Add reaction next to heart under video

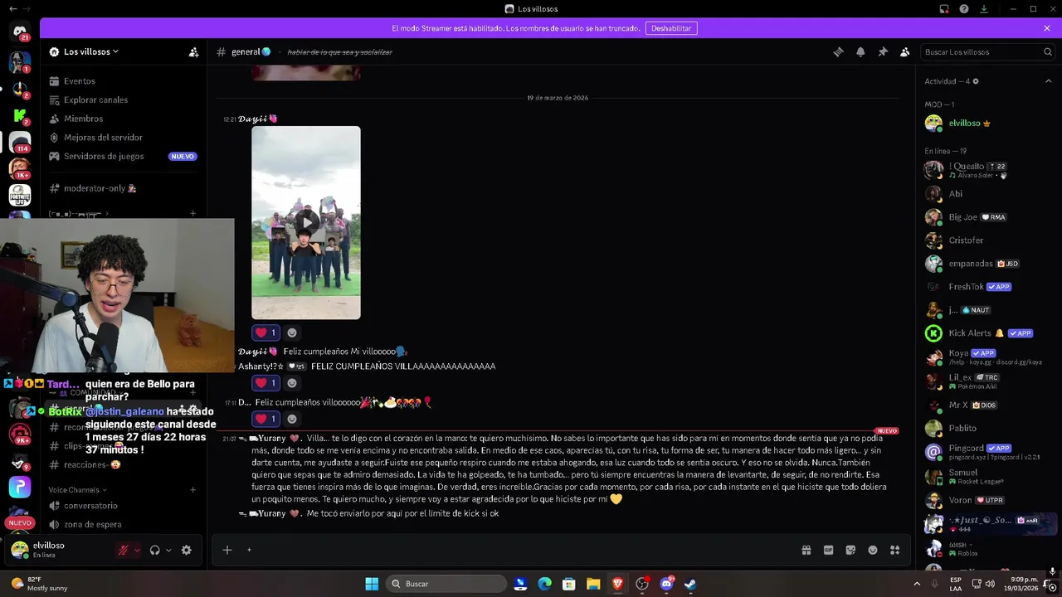pyautogui.click(x=292, y=332)
